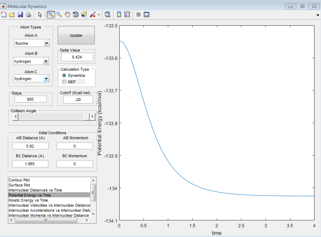Choose Contour Plot from the plot list
This screenshot has width=321, height=237.
coord(19,180)
